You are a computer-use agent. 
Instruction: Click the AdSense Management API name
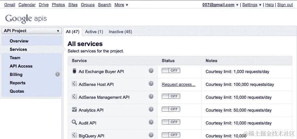104,97
